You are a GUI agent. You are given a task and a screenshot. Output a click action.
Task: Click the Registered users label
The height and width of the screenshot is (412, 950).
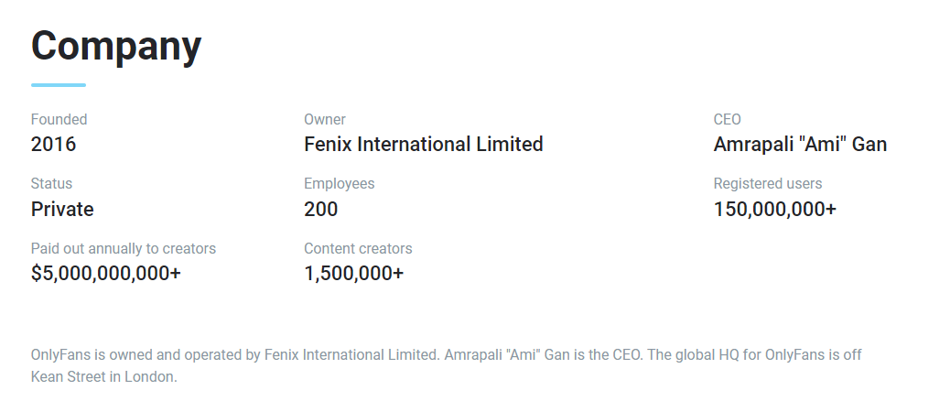pos(767,183)
